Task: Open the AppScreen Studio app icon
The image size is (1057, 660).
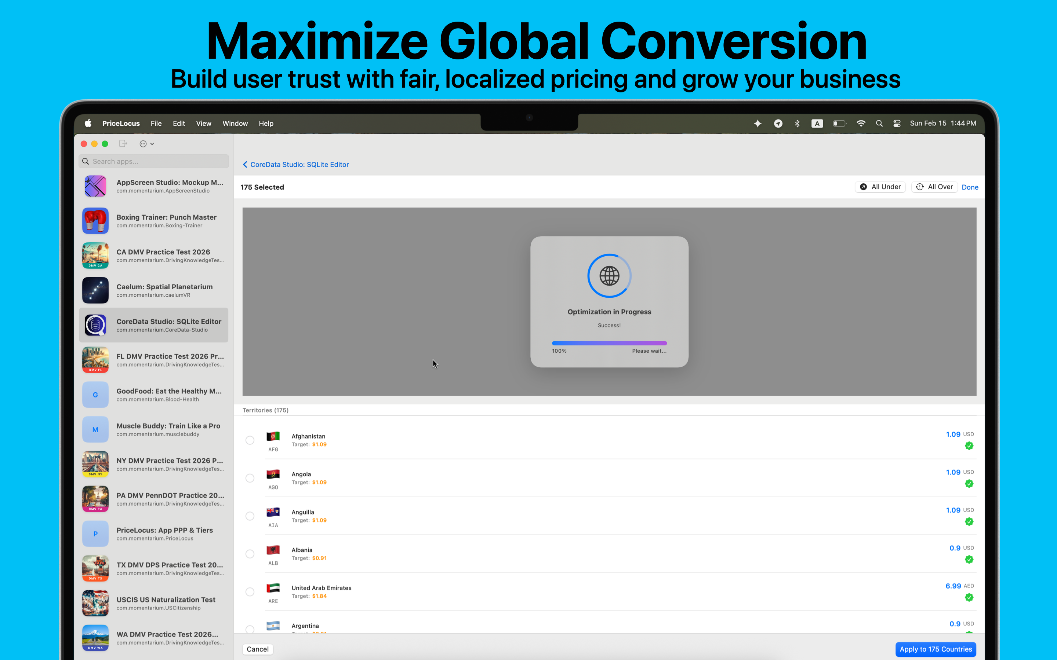Action: point(95,186)
